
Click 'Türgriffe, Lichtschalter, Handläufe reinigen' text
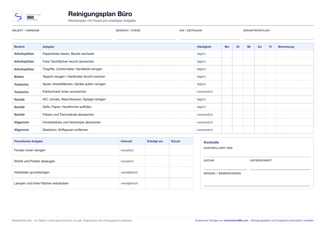pos(73,69)
